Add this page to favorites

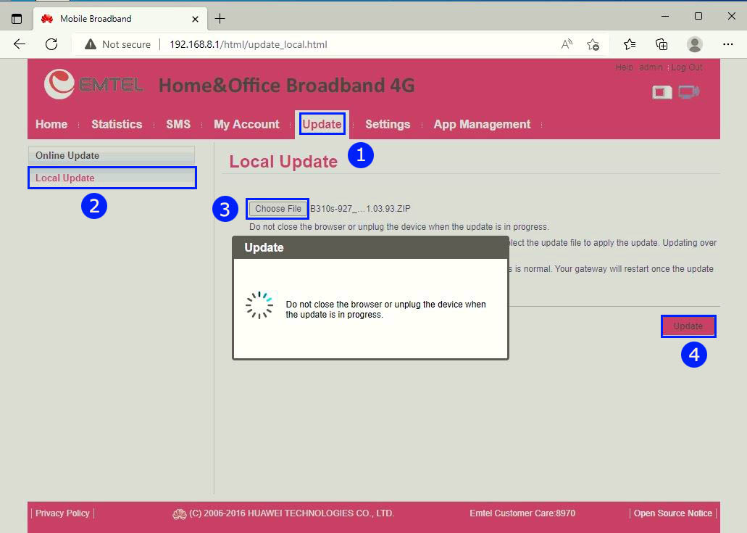(593, 44)
